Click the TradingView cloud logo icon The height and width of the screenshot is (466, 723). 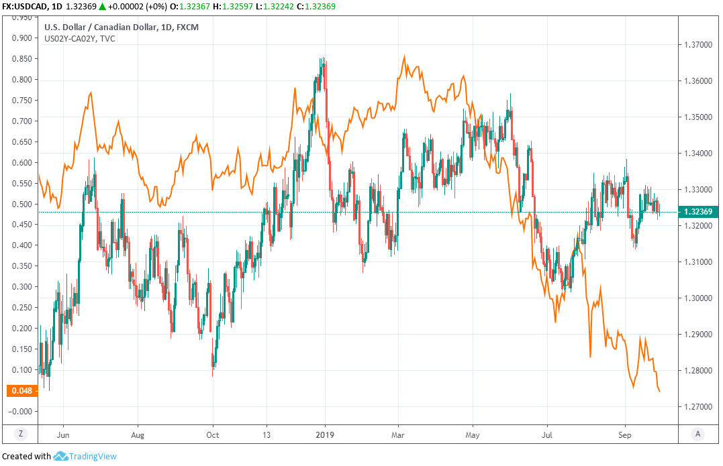point(61,457)
